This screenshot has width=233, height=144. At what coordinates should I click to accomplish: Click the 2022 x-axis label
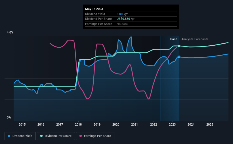[x=154, y=124]
